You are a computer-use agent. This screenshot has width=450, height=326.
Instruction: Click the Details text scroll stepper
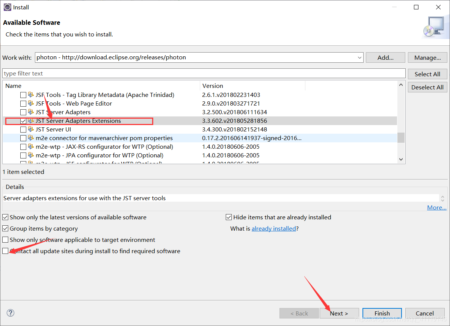click(x=442, y=198)
